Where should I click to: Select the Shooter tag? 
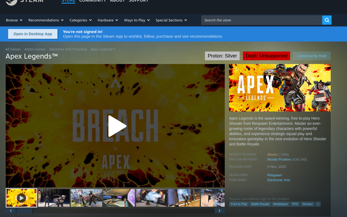[307, 204]
